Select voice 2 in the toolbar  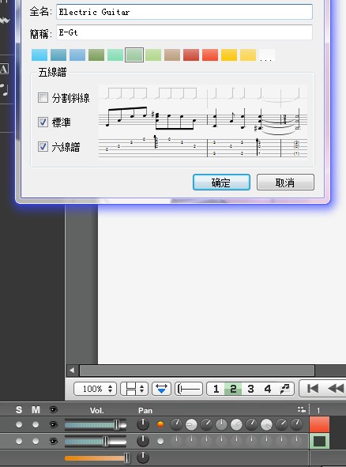pos(233,389)
